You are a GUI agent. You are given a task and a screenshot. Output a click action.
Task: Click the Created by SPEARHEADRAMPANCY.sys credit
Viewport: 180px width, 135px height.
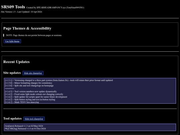pyautogui.click(x=55, y=8)
